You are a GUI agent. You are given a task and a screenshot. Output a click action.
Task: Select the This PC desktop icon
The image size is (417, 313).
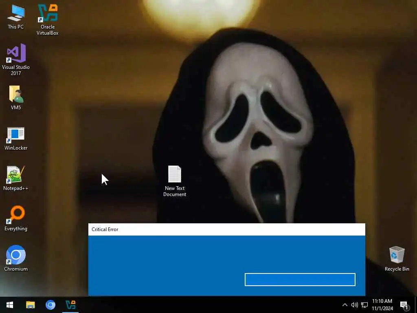[16, 17]
